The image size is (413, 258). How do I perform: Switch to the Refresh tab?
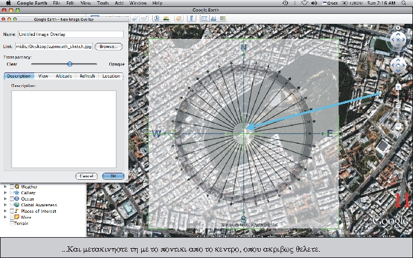(x=87, y=76)
